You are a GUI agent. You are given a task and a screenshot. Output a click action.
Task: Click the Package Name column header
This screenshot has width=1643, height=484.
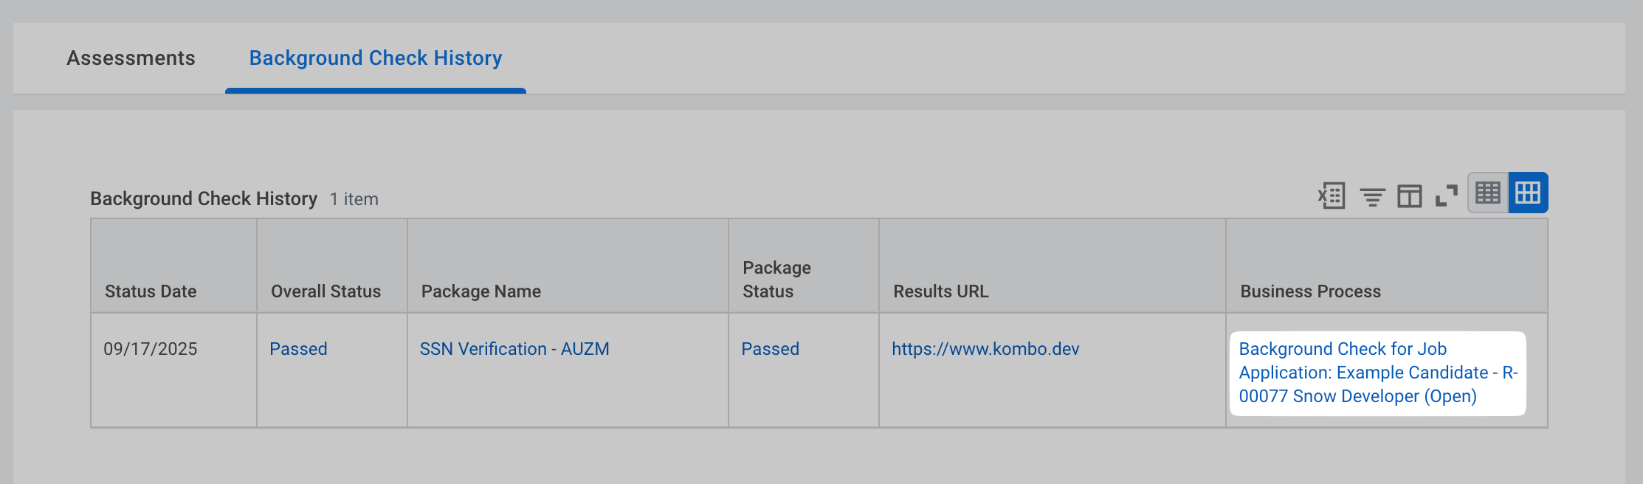point(481,291)
